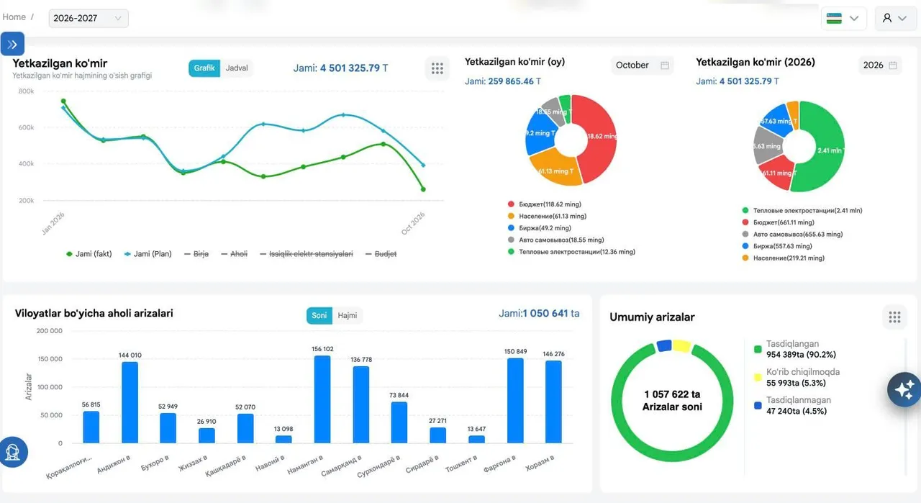The width and height of the screenshot is (921, 503).
Task: Click the Наманган bar showing 156 102
Action: coord(322,399)
